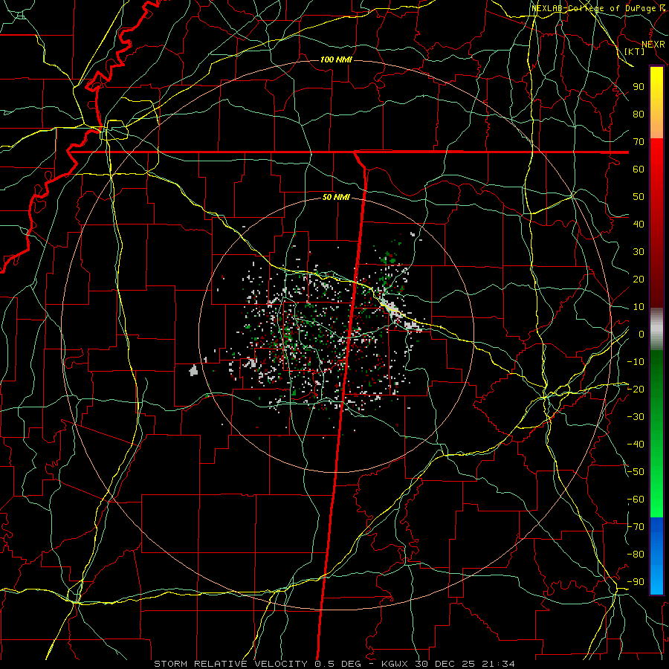Pick the gray zero-velocity band on color bar
Screen dimensions: 669x669
pos(656,329)
